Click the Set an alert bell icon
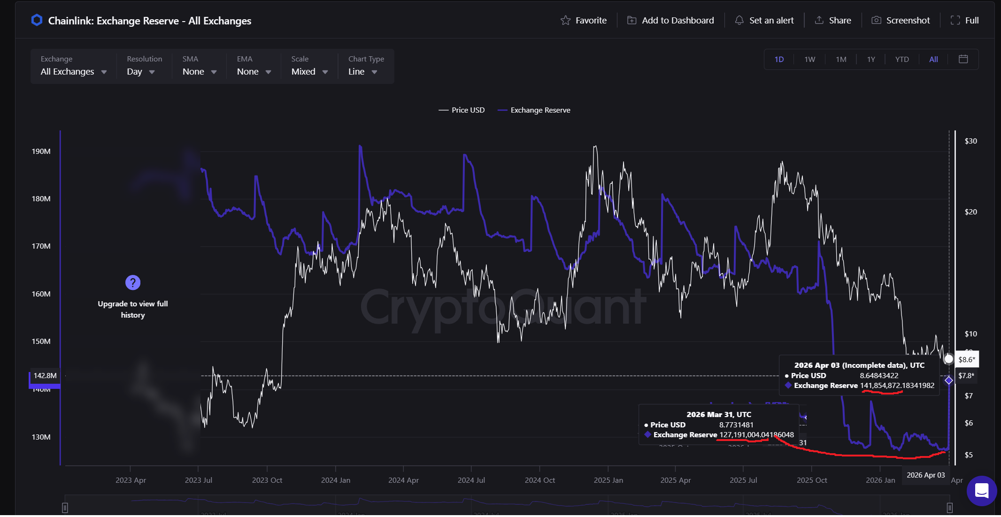The width and height of the screenshot is (1001, 517). coord(739,20)
